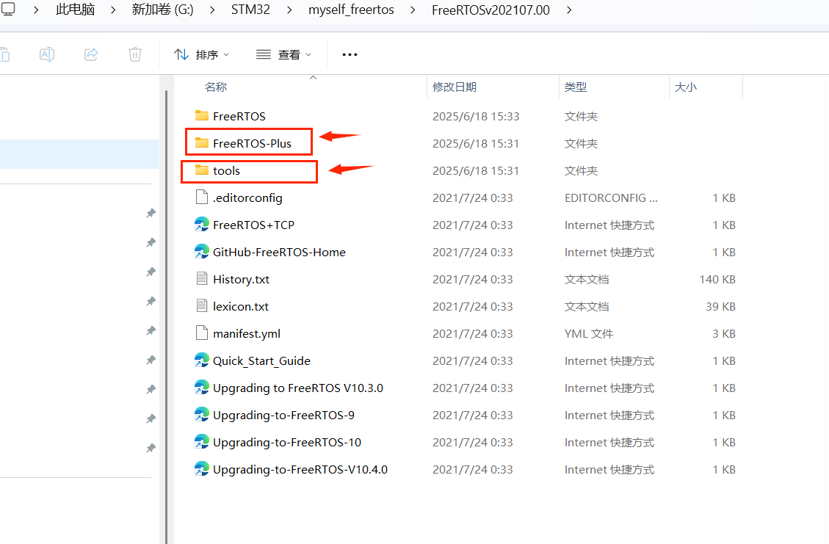Viewport: 829px width, 544px height.
Task: Click the FreeRTOS+TCP shortcut icon
Action: (201, 224)
